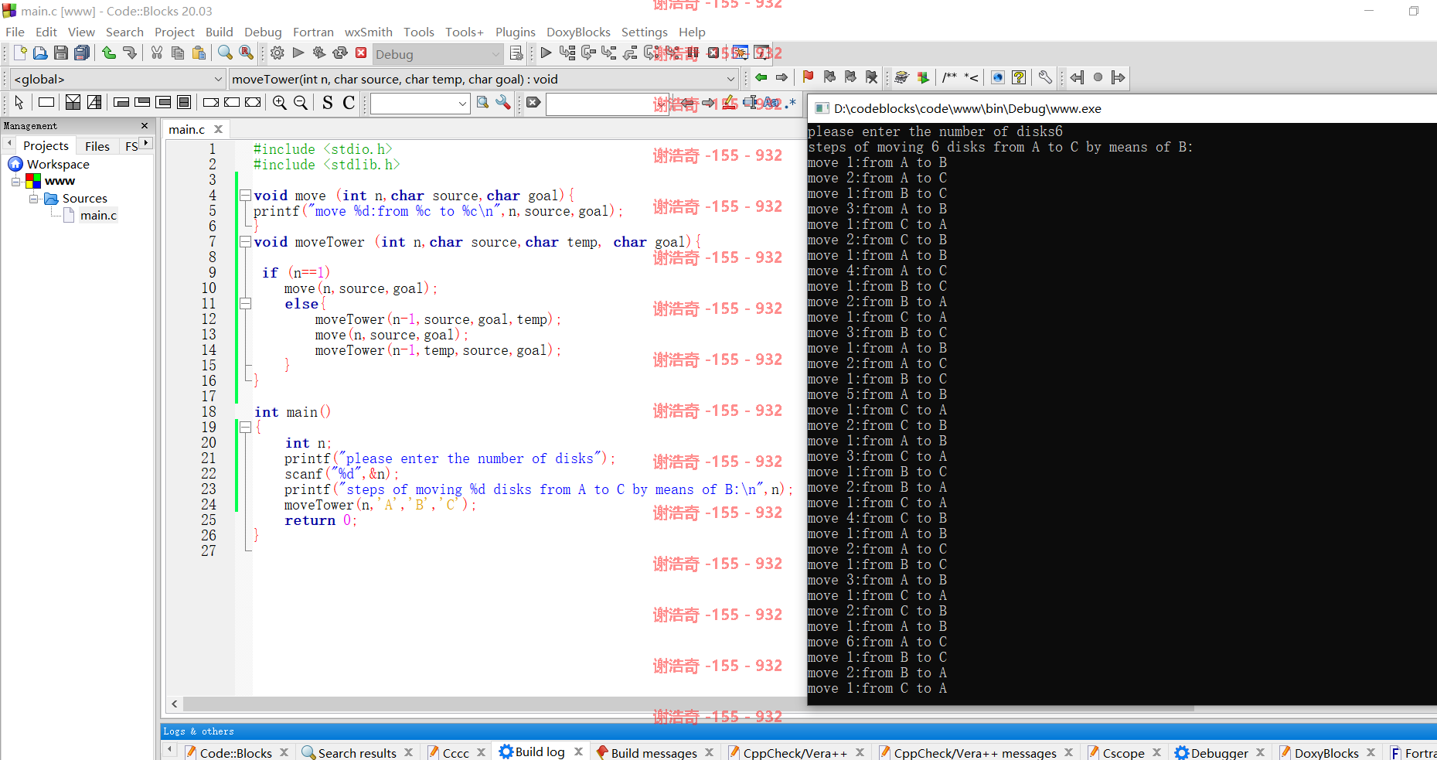Close the Build log tab
The height and width of the screenshot is (760, 1437).
pos(578,751)
